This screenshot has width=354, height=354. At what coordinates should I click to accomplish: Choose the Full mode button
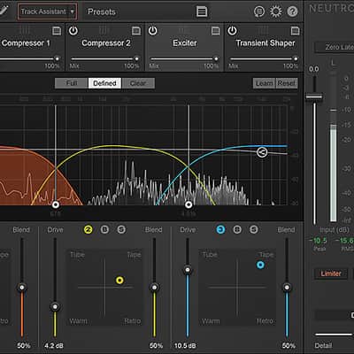click(x=72, y=83)
